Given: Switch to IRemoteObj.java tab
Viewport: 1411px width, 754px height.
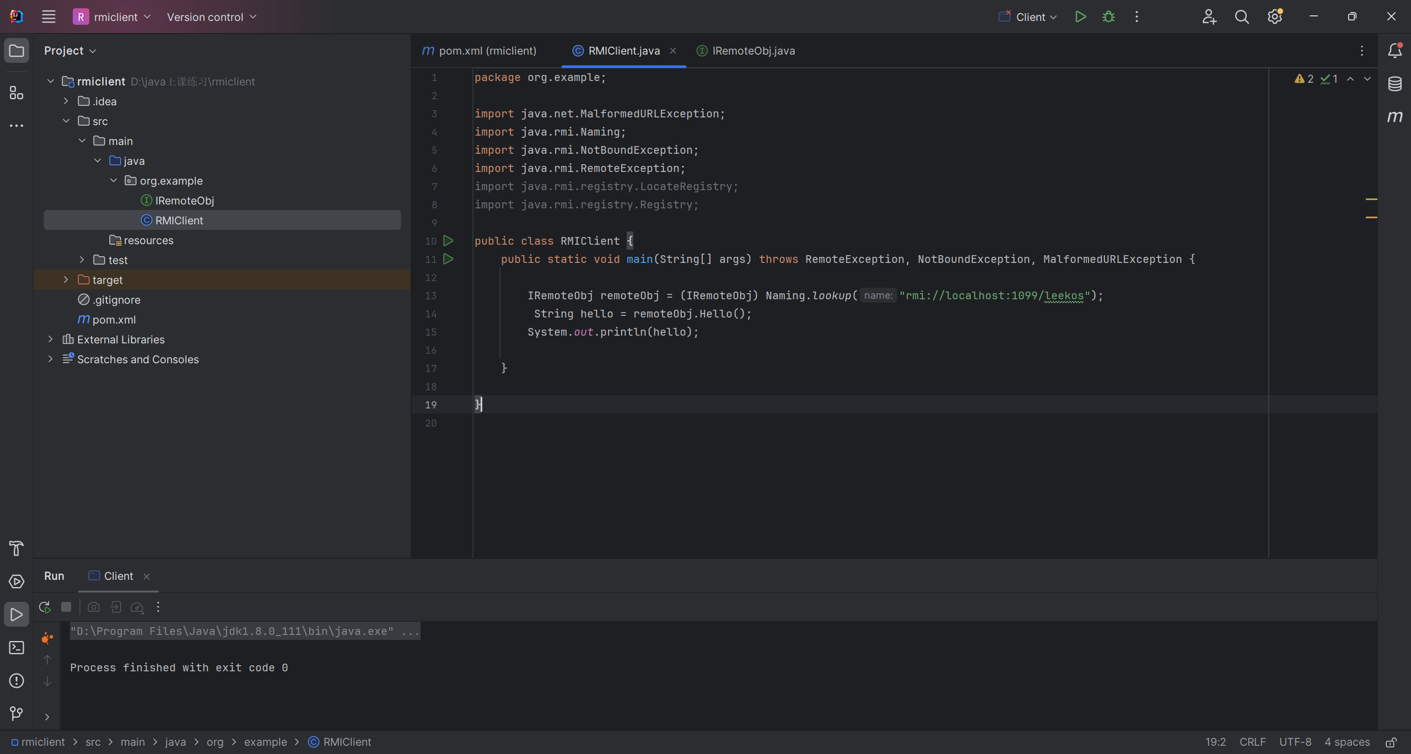Looking at the screenshot, I should tap(746, 51).
